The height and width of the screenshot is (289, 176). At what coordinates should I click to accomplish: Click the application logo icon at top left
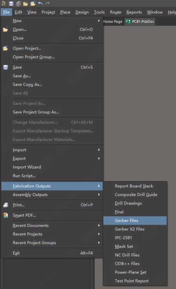coord(3,3)
